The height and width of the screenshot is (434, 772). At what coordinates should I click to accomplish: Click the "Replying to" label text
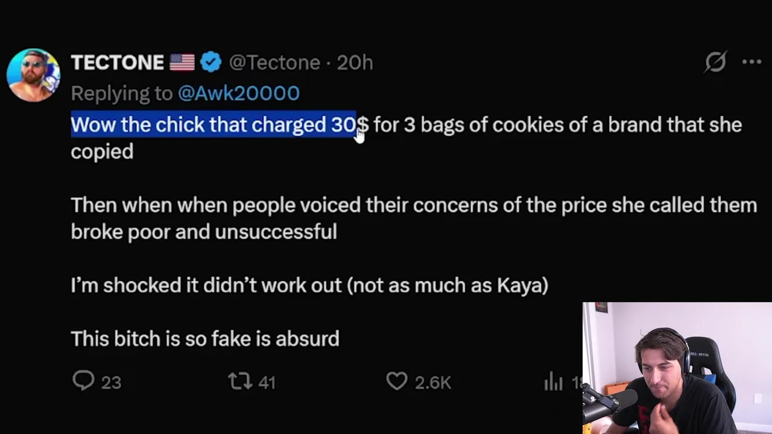tap(122, 93)
